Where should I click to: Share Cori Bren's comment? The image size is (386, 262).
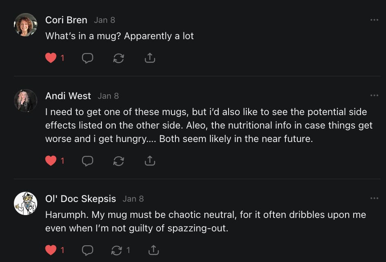(150, 58)
